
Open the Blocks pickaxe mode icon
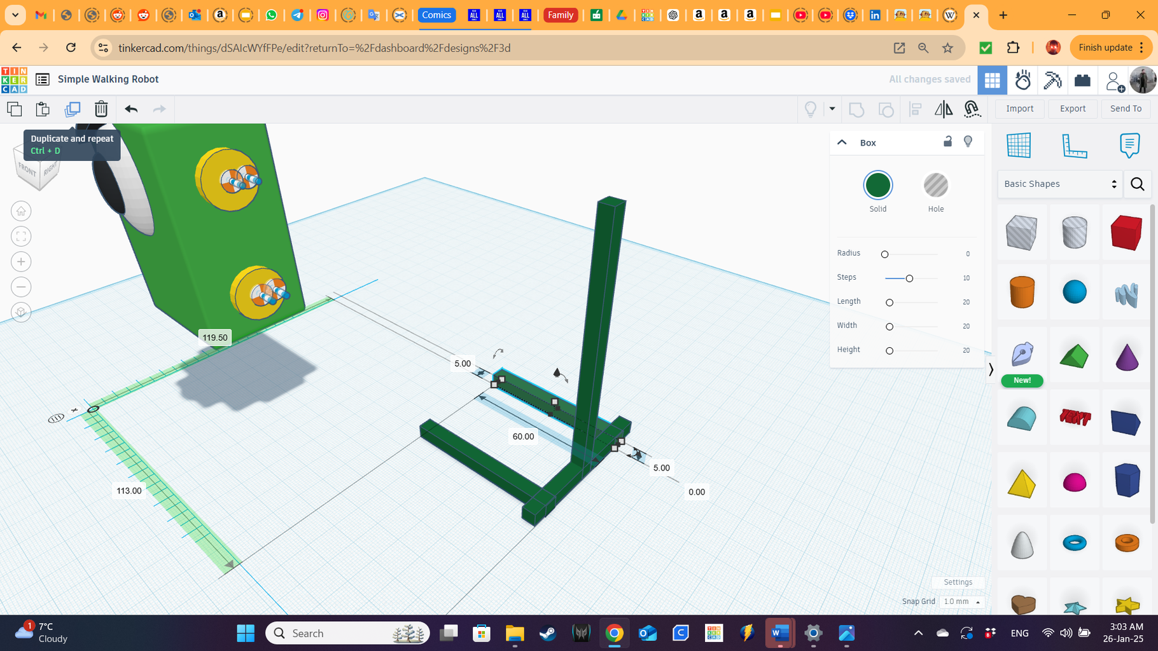tap(1053, 80)
